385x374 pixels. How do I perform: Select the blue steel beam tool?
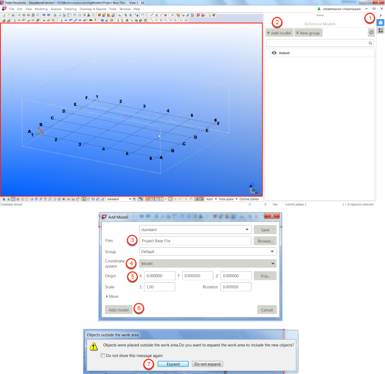tap(66, 20)
